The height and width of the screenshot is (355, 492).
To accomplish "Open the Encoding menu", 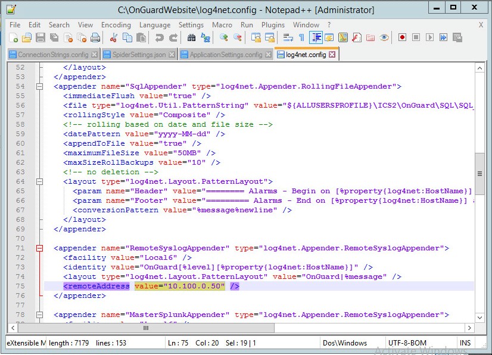I will [116, 25].
